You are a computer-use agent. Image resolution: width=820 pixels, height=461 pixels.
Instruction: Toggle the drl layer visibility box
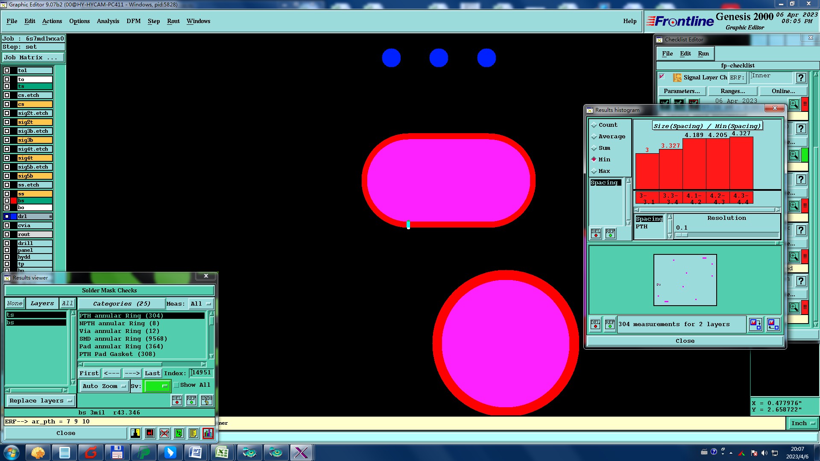[x=7, y=216]
